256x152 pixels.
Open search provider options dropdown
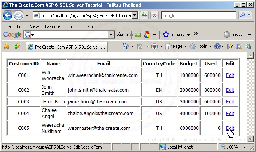249,15
